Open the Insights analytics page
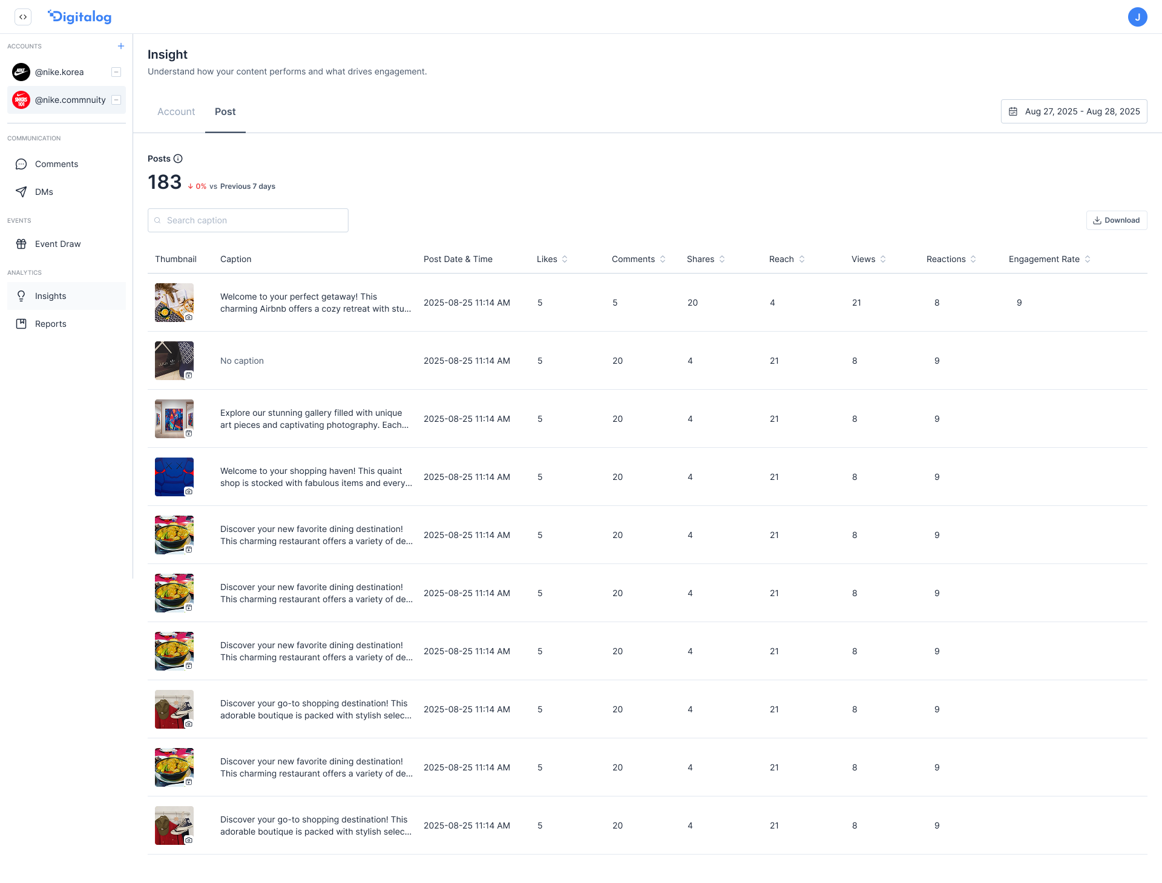 [x=51, y=296]
